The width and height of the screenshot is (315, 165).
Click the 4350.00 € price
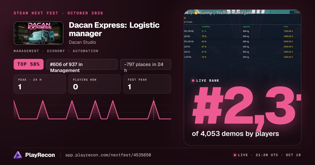click(288, 47)
